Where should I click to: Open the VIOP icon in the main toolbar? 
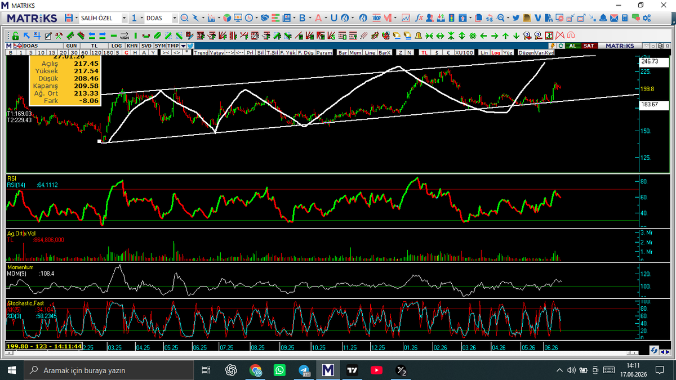[377, 18]
